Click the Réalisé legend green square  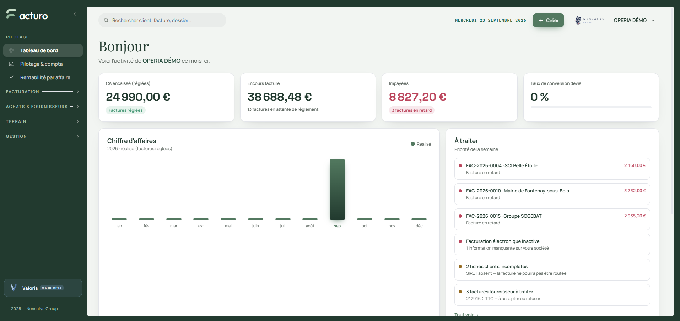click(x=413, y=144)
